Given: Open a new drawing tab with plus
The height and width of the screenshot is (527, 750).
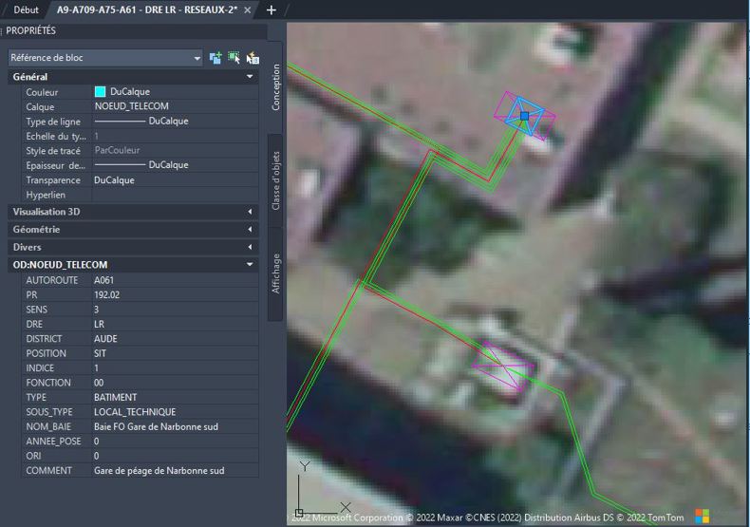Looking at the screenshot, I should point(272,10).
